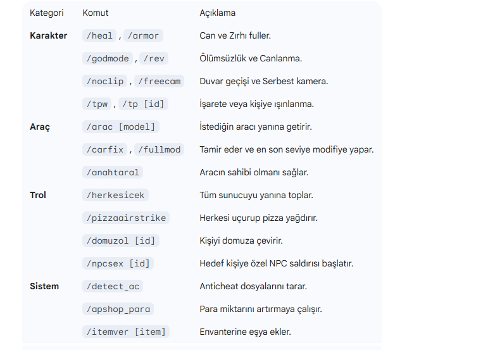488x350 pixels.
Task: Select the /herkesicek command code
Action: [x=115, y=195]
